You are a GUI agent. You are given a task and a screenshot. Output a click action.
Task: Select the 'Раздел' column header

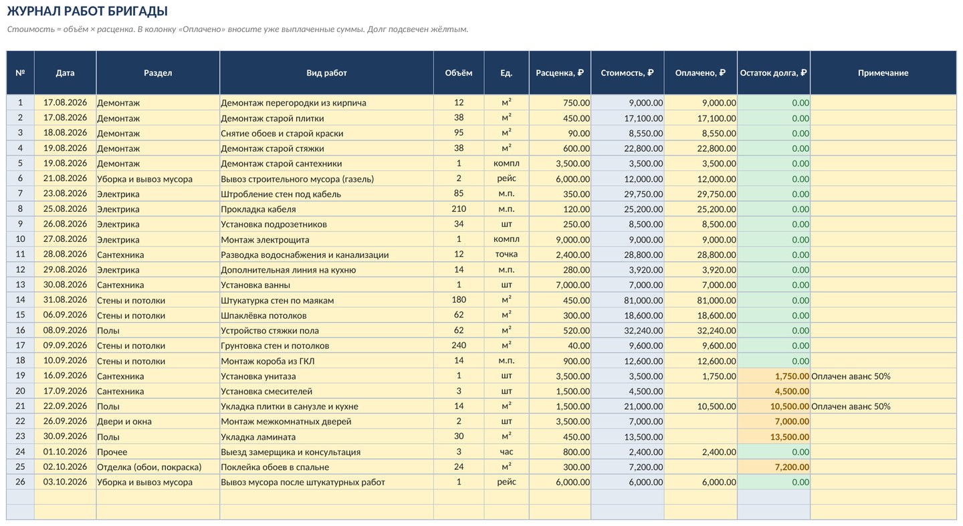(x=158, y=73)
